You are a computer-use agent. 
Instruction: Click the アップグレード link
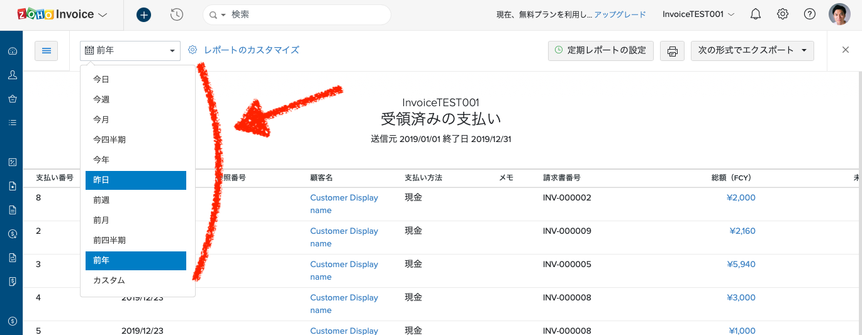pyautogui.click(x=620, y=14)
